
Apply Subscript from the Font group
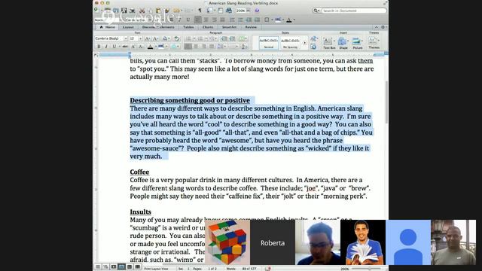(141, 47)
